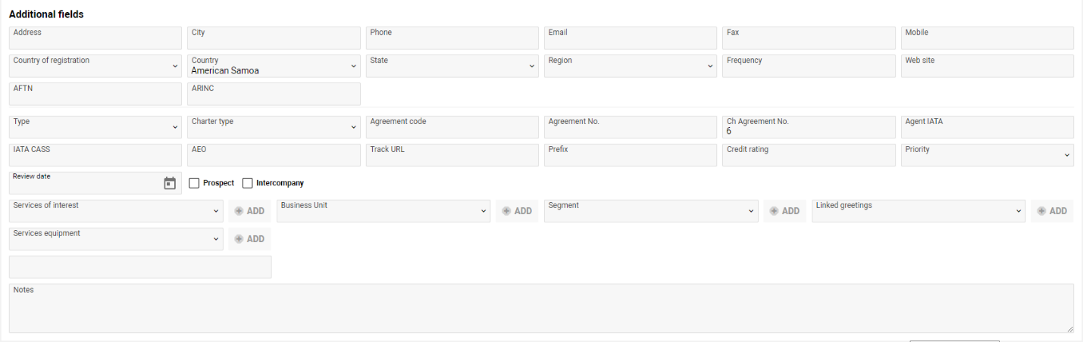Screen dimensions: 1083x342
Task: Open the Region dropdown
Action: tap(631, 66)
